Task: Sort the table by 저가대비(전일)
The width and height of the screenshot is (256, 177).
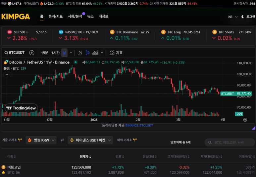Action: pyautogui.click(x=211, y=156)
